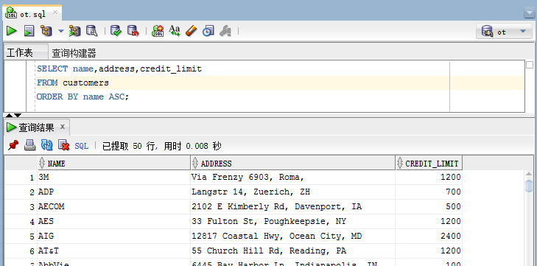The height and width of the screenshot is (266, 537).
Task: Select the credit limit 500 cell
Action: [429, 207]
